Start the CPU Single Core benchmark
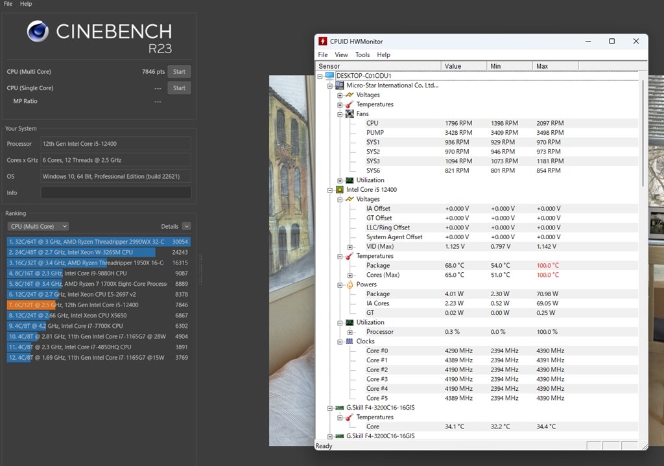 [179, 87]
